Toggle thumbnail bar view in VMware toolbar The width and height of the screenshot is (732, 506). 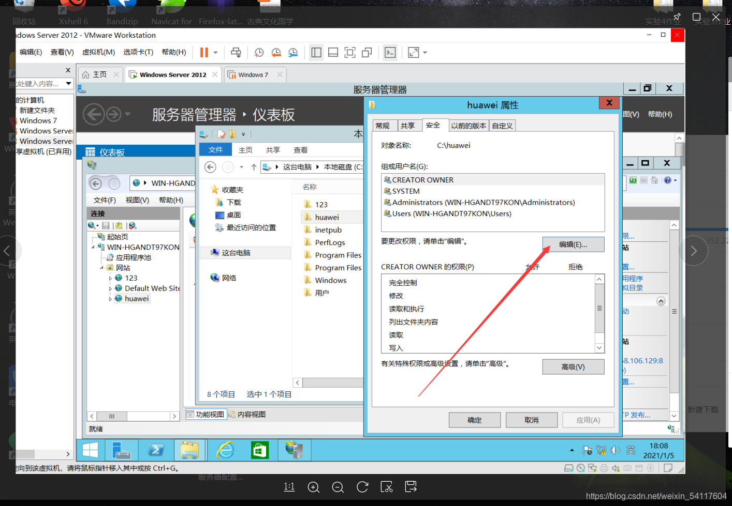[333, 52]
